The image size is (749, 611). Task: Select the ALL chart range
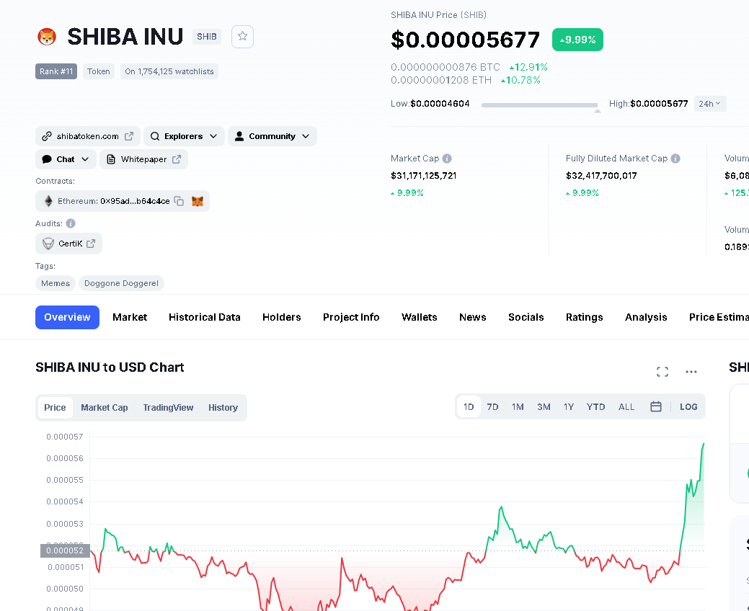(x=626, y=406)
